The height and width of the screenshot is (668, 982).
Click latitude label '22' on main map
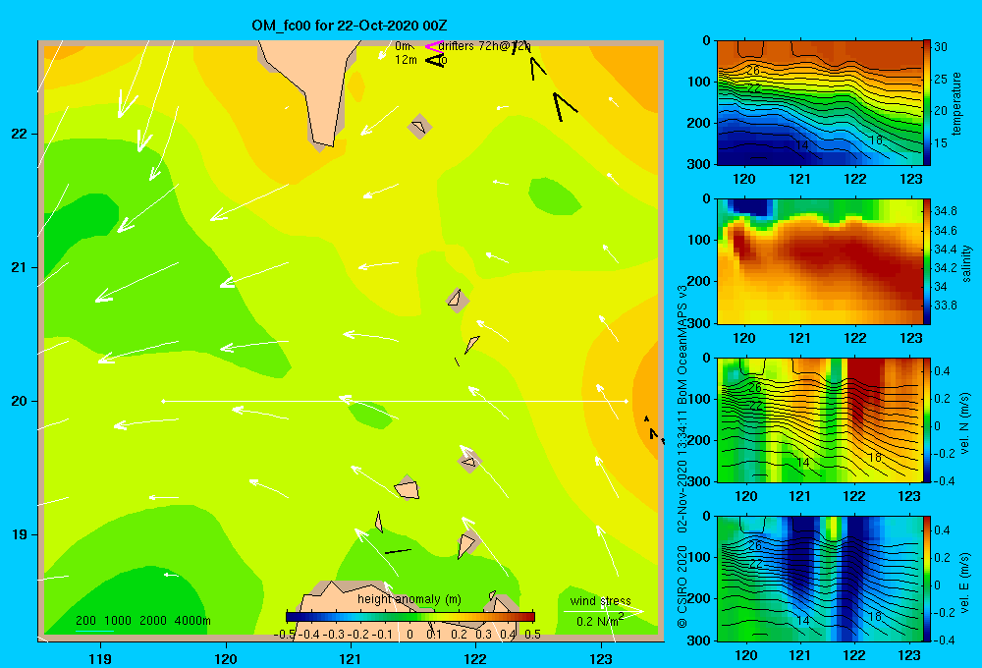(x=20, y=134)
